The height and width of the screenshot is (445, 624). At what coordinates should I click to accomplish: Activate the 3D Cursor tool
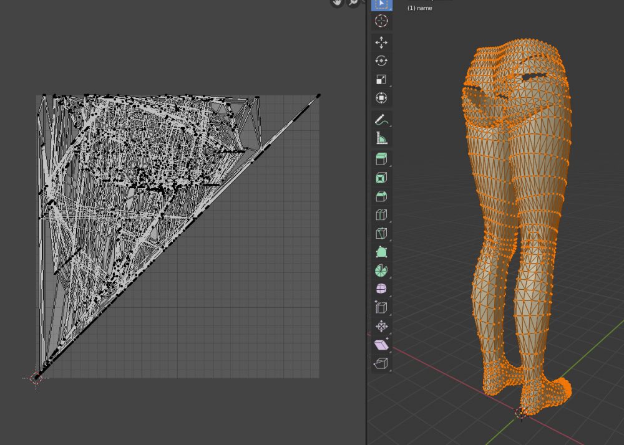click(x=381, y=21)
